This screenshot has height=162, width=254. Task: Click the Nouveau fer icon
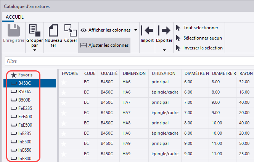[x=53, y=30]
